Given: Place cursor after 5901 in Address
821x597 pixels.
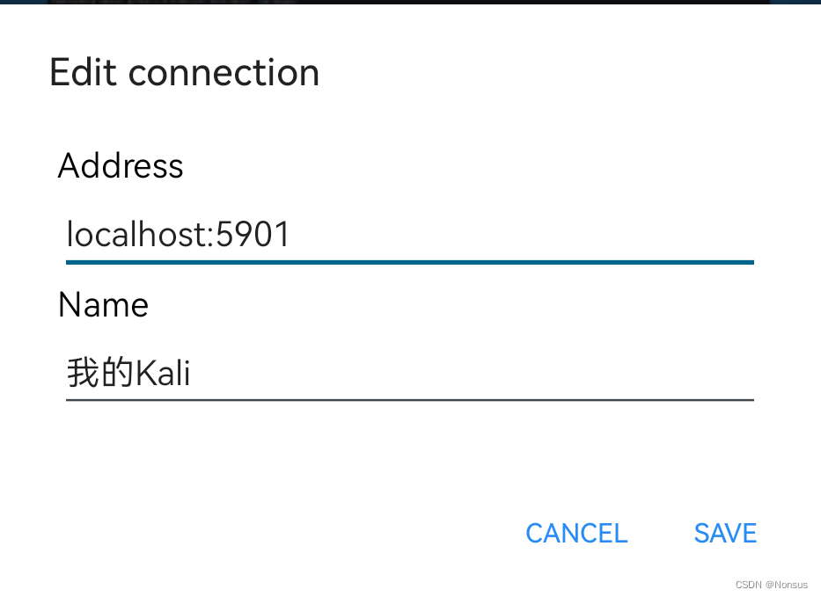Looking at the screenshot, I should (295, 235).
